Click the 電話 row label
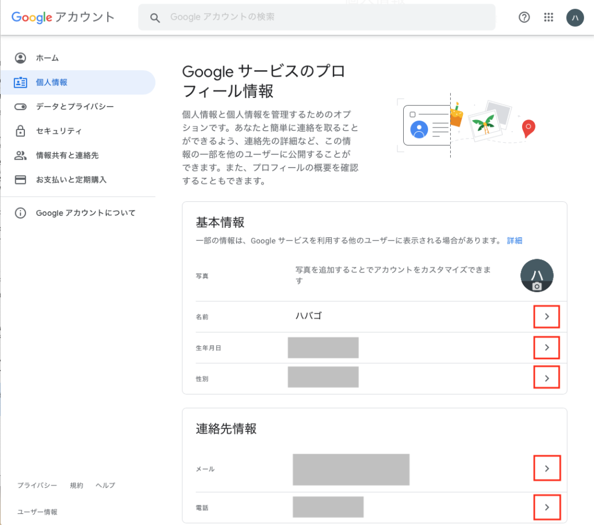594x525 pixels. pos(202,508)
